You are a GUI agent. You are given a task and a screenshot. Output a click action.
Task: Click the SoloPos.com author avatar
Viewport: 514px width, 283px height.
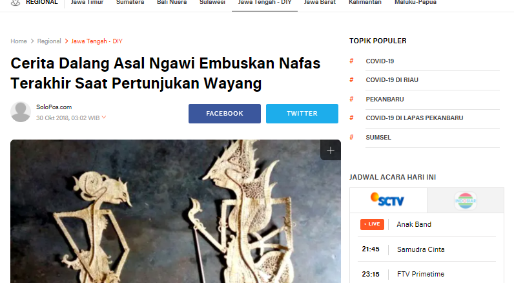(21, 112)
